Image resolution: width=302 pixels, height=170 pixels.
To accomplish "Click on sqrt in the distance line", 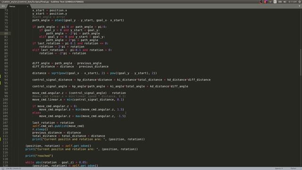I will pos(55,73).
